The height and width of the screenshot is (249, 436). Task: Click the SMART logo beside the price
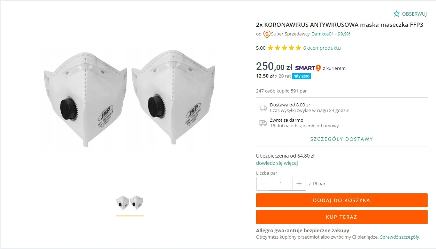(308, 68)
